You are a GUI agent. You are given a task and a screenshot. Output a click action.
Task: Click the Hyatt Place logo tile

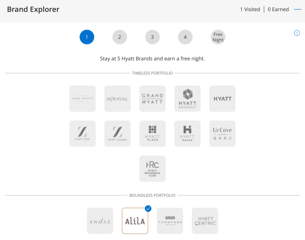[x=152, y=134]
